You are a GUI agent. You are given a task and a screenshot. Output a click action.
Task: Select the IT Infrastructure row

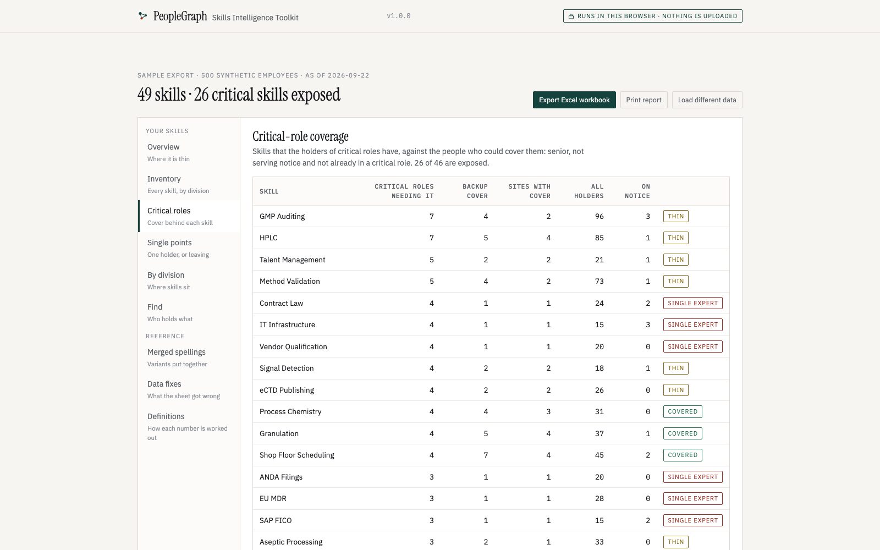coord(491,324)
